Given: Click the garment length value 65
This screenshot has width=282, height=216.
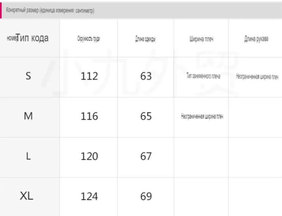Looking at the screenshot, I should point(146,116).
